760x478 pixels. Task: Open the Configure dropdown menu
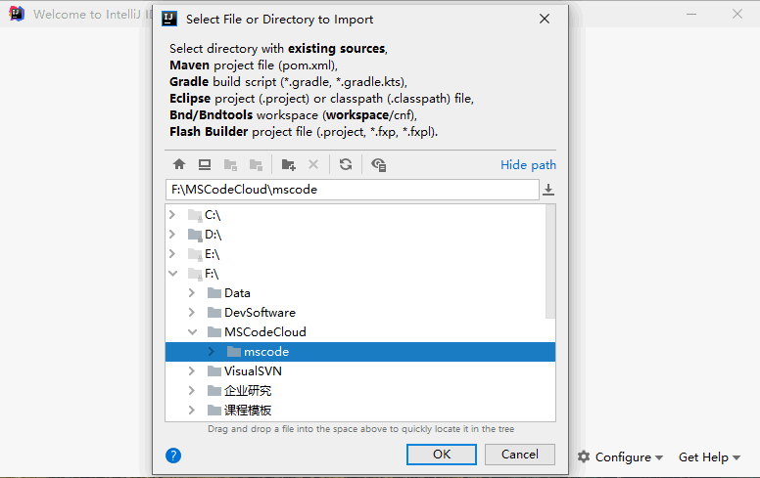click(x=620, y=456)
